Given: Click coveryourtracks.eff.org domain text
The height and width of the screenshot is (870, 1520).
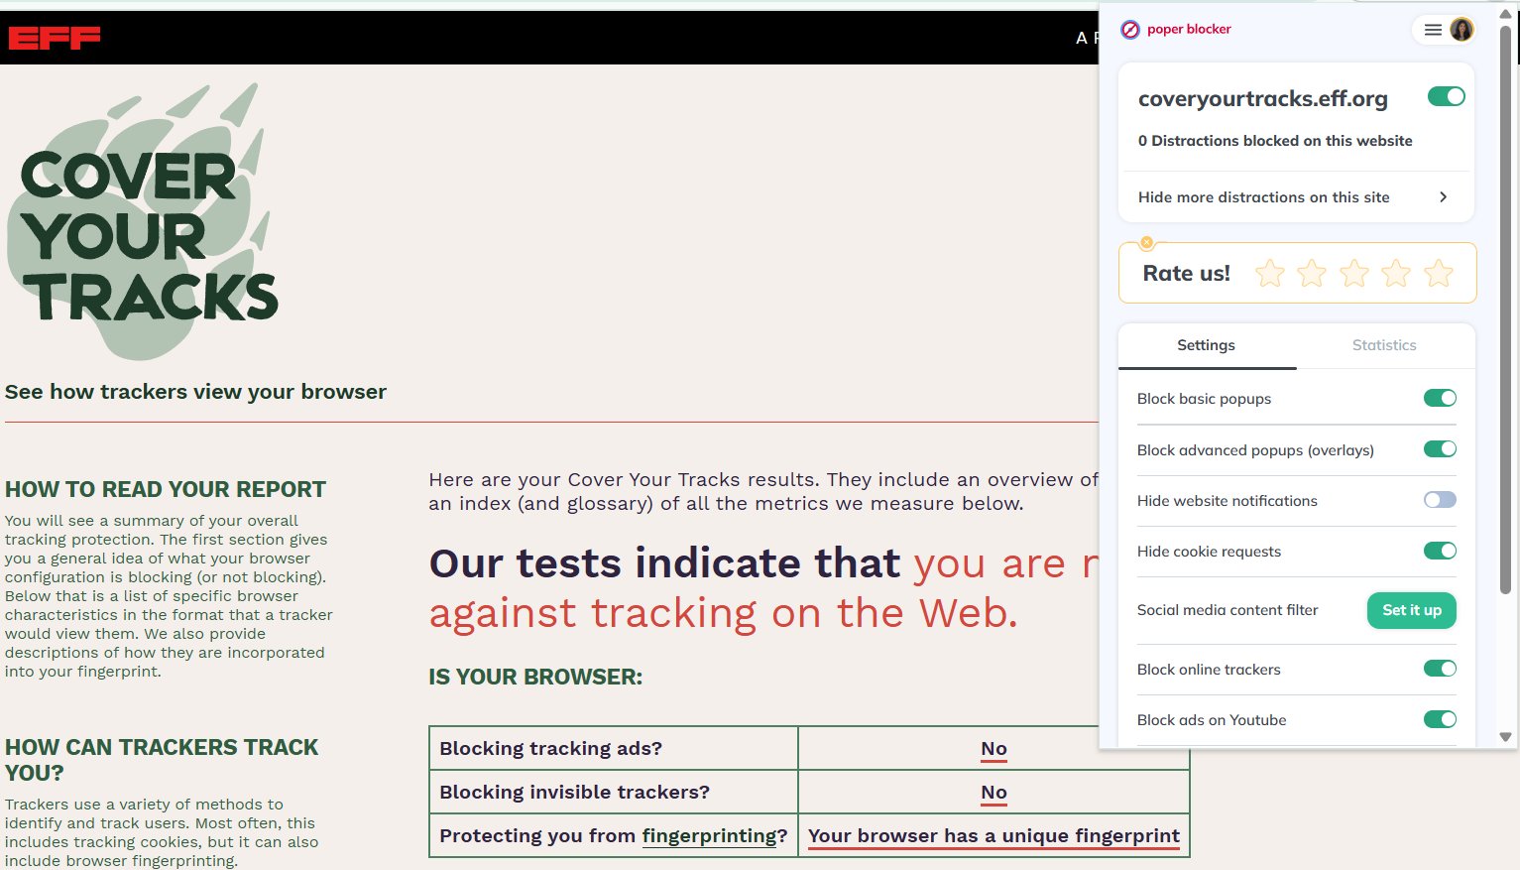Looking at the screenshot, I should (1262, 98).
